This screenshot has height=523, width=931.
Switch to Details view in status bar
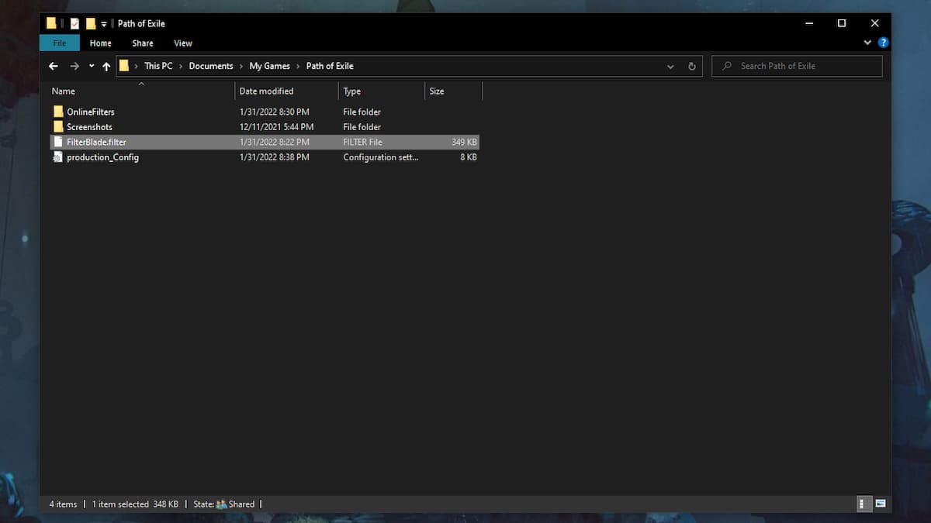[864, 504]
